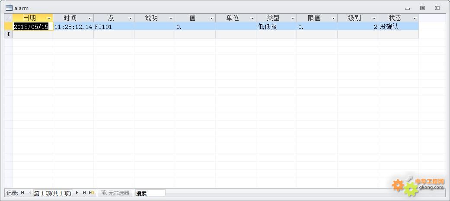Select the new record row marked with asterisk
The width and height of the screenshot is (450, 201).
pyautogui.click(x=8, y=34)
